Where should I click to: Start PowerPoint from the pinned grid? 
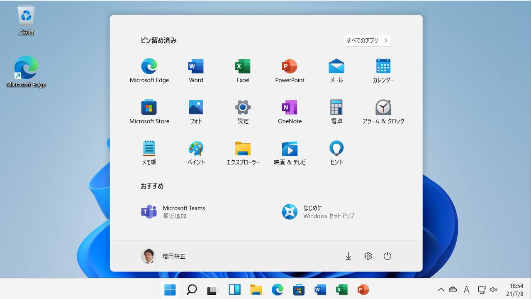pyautogui.click(x=290, y=71)
